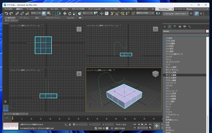212x133 pixels.
Task: Open the reference coordinate system ビュー dropdown
Action: (87, 13)
